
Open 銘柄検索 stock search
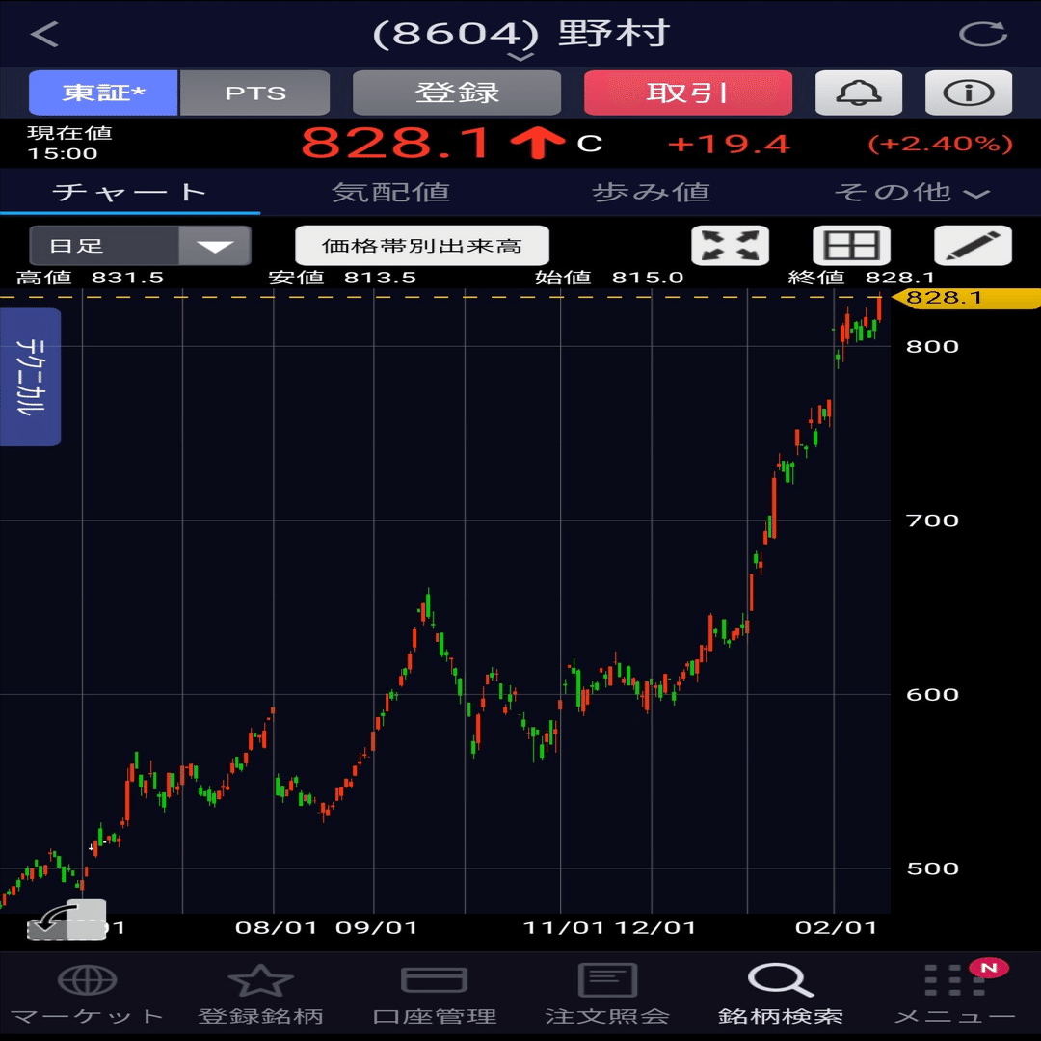click(x=781, y=994)
